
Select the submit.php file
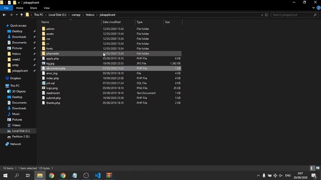111,98
